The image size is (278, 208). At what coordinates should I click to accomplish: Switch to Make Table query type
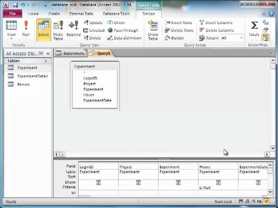tap(58, 30)
